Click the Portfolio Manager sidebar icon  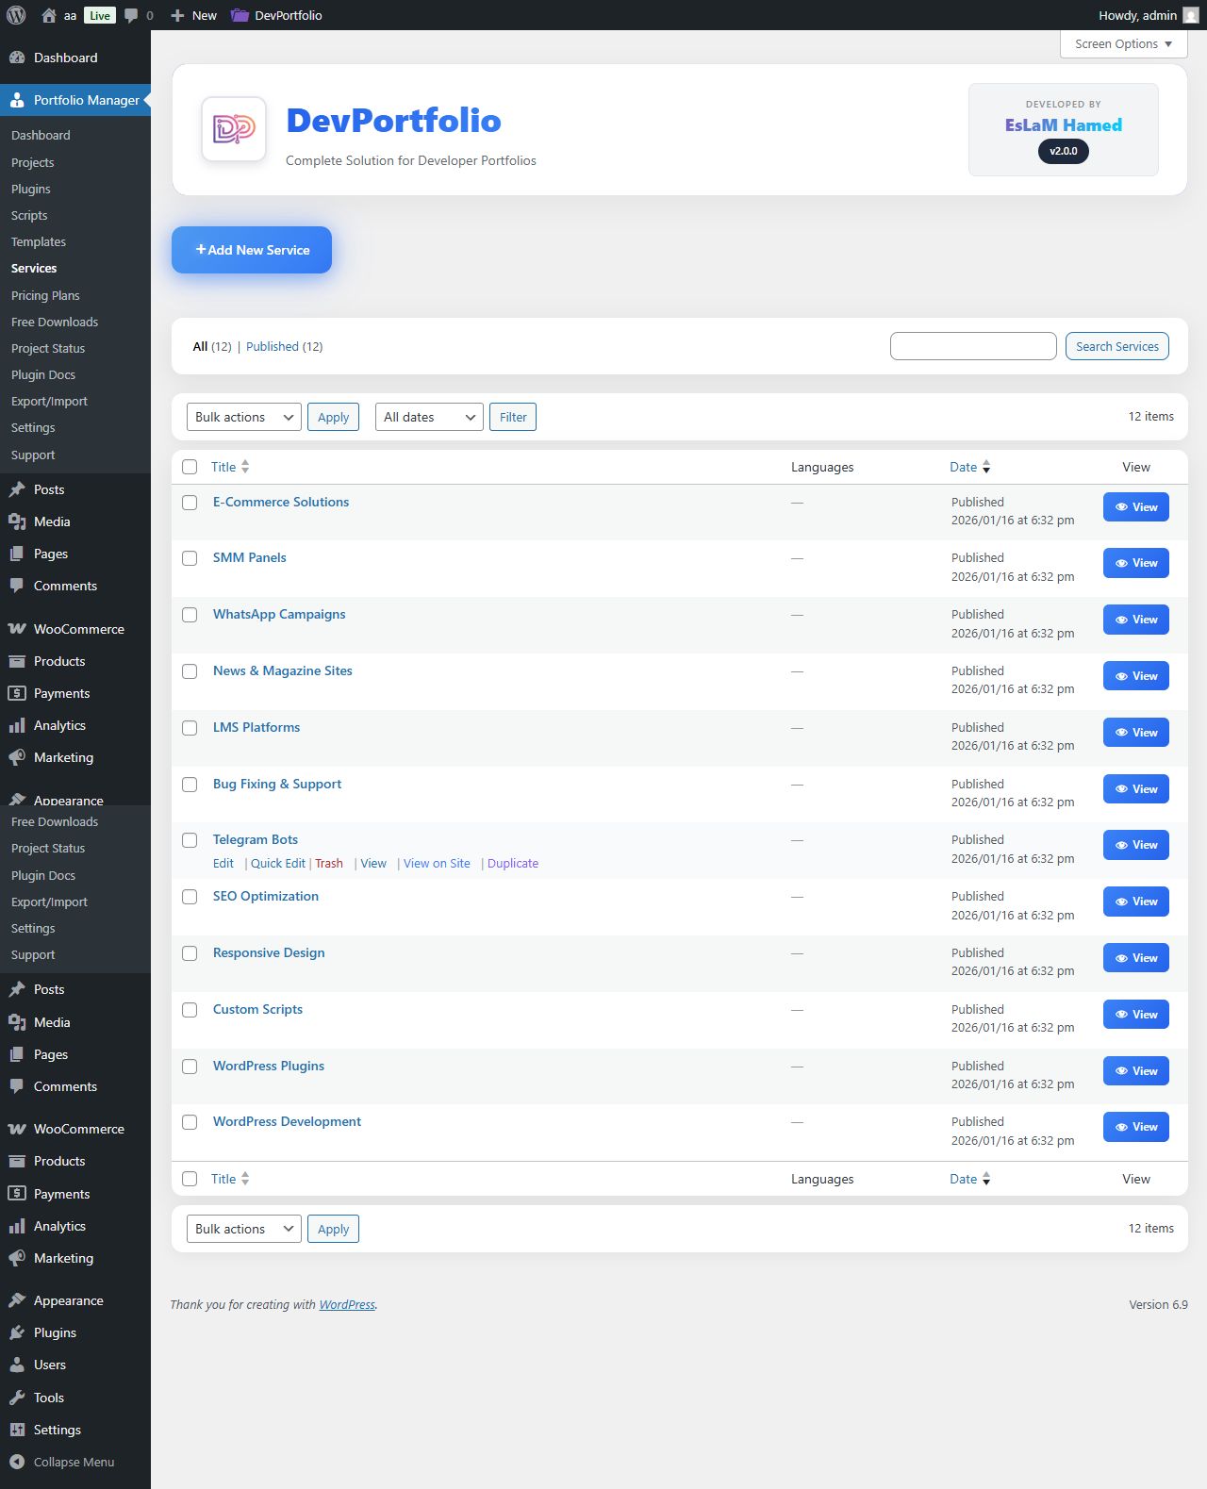(17, 100)
